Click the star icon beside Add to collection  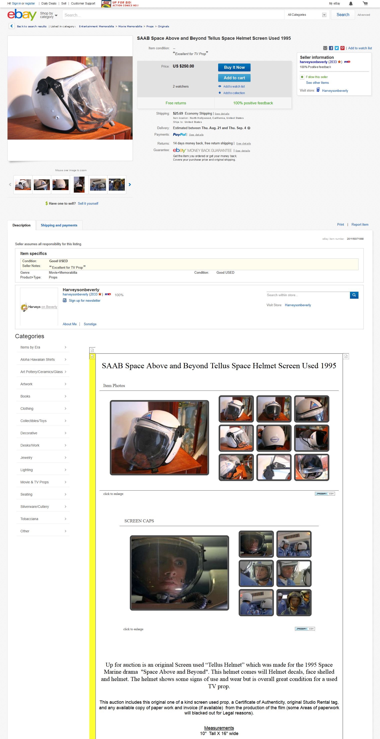pyautogui.click(x=220, y=93)
